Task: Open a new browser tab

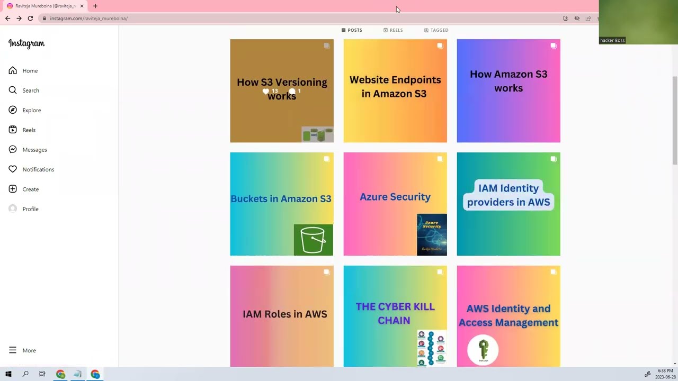Action: (x=95, y=6)
